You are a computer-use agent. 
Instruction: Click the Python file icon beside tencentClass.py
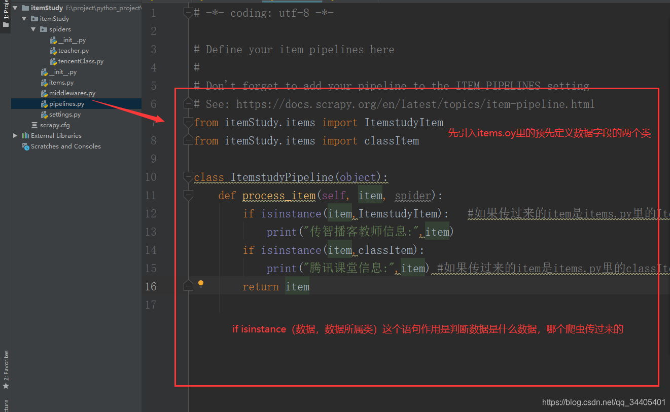click(x=54, y=61)
